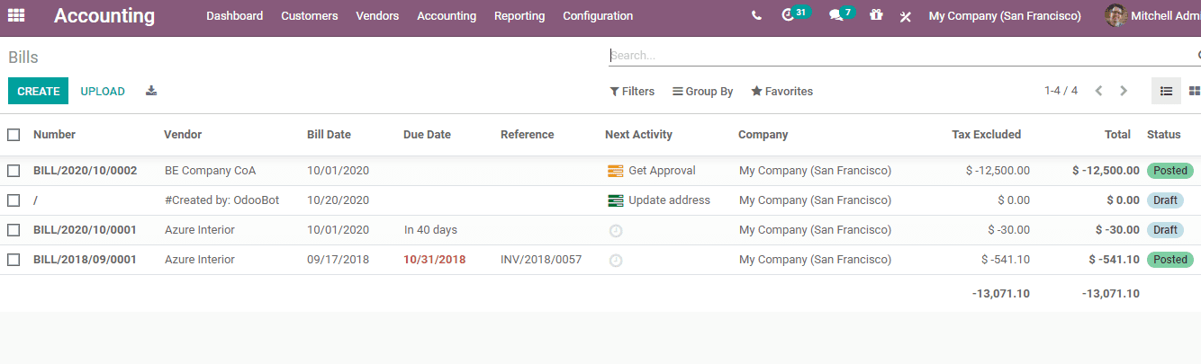Click the Get Approval activity icon

pos(616,171)
